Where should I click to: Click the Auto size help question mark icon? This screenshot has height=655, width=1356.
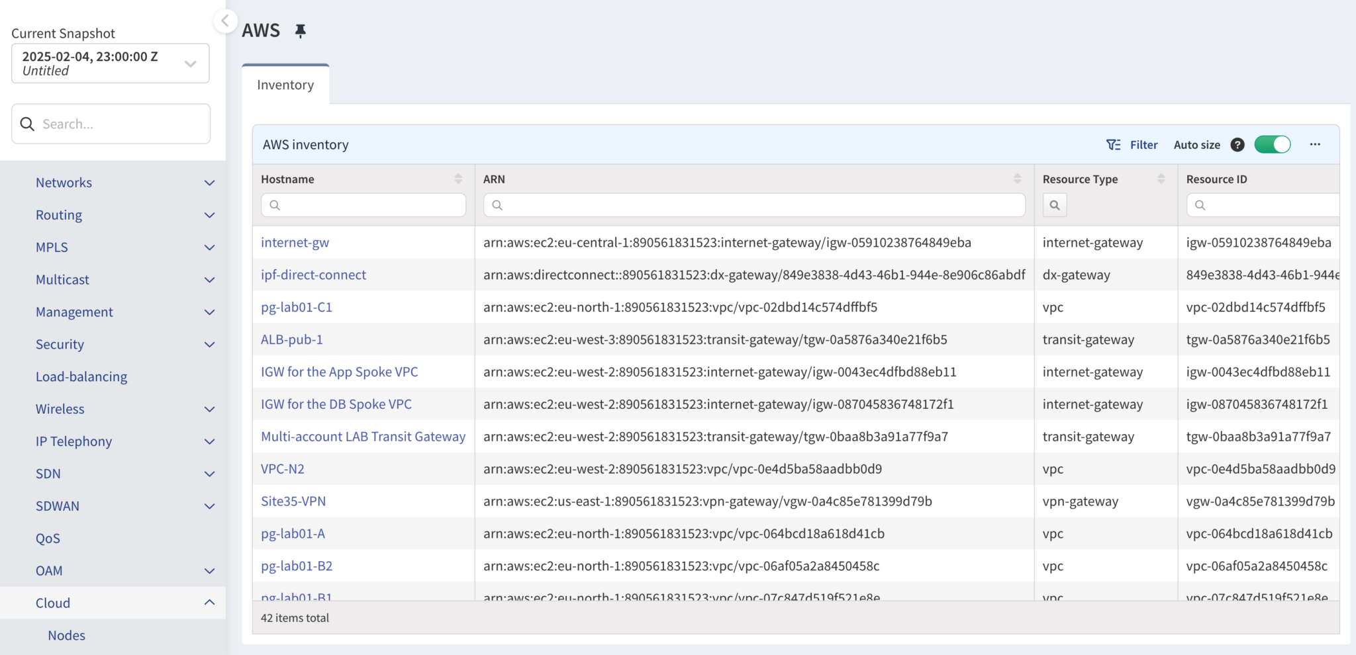[x=1237, y=144]
